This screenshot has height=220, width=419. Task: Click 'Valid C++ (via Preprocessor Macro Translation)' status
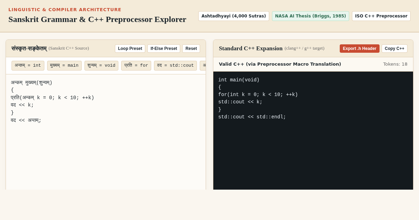[280, 64]
